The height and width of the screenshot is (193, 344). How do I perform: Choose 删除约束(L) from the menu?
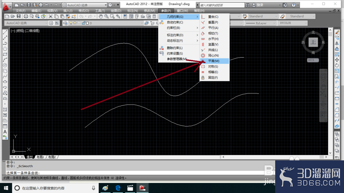[x=179, y=48]
